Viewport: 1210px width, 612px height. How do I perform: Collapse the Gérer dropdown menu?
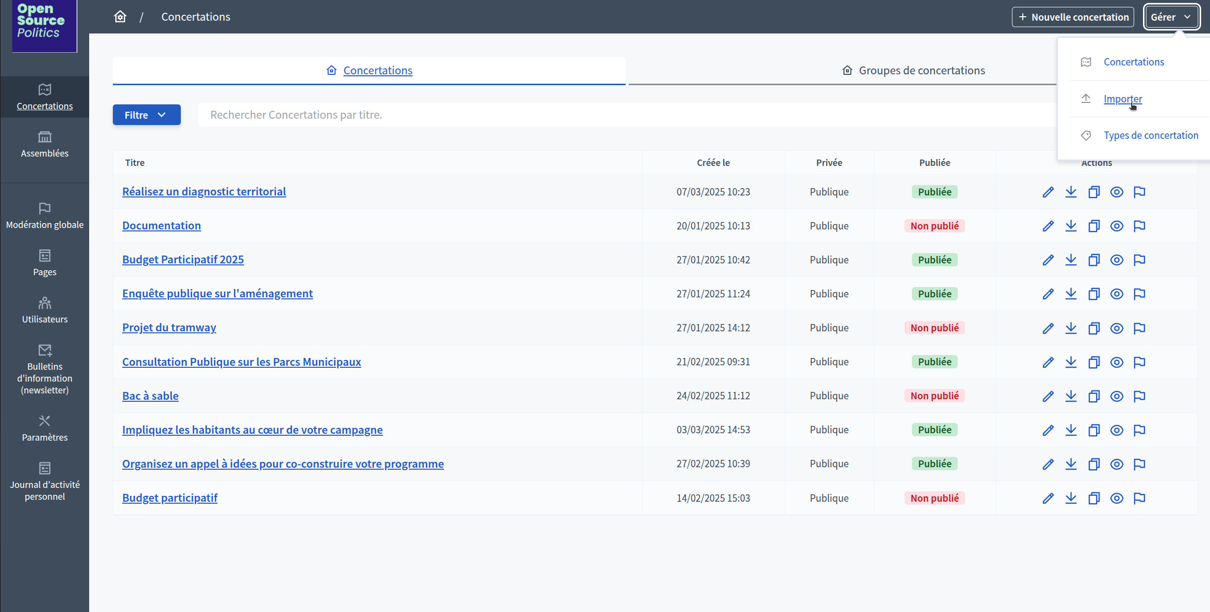tap(1171, 17)
